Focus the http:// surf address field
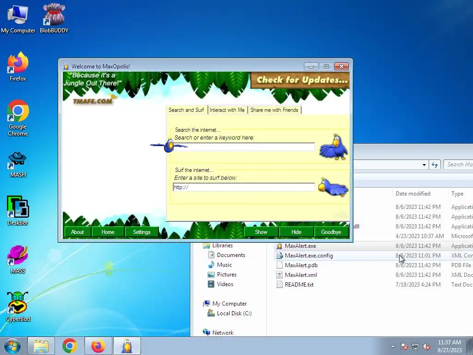This screenshot has width=473, height=355. pyautogui.click(x=244, y=187)
